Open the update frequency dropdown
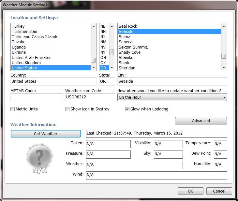 click(172, 97)
